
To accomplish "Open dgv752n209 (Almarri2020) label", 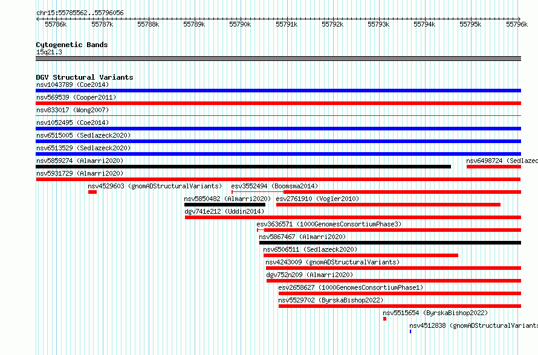I will coord(310,275).
